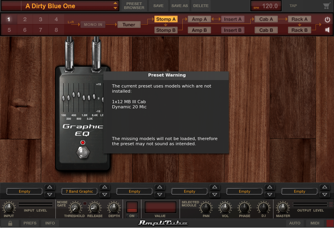Open the Tuner module

click(x=128, y=25)
